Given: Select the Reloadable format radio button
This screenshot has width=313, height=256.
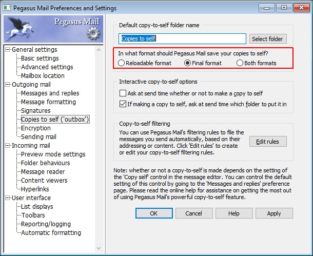Looking at the screenshot, I should (x=121, y=63).
